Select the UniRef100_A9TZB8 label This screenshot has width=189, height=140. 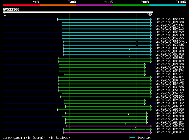[170, 116]
